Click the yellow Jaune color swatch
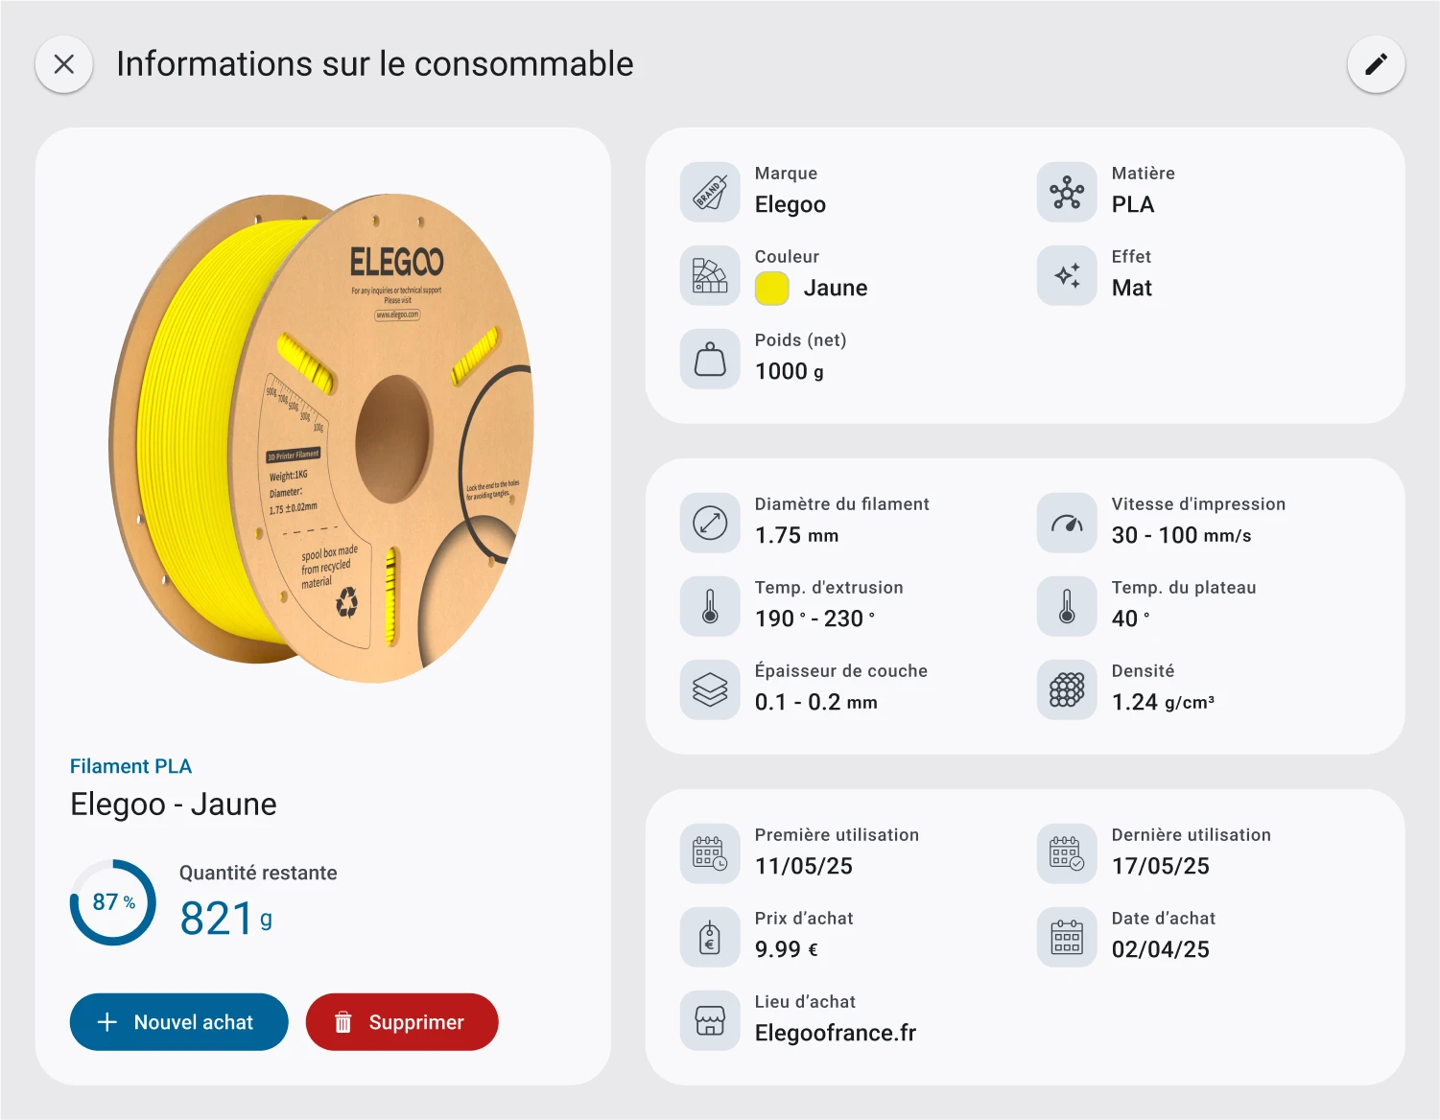The height and width of the screenshot is (1120, 1440). [772, 289]
